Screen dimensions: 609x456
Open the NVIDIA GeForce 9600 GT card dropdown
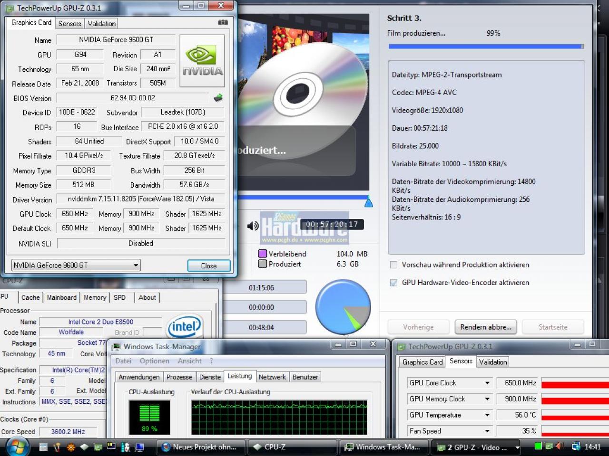coord(136,265)
